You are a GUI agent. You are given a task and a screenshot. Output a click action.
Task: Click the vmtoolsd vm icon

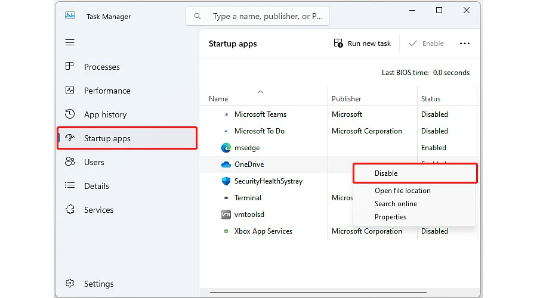226,215
